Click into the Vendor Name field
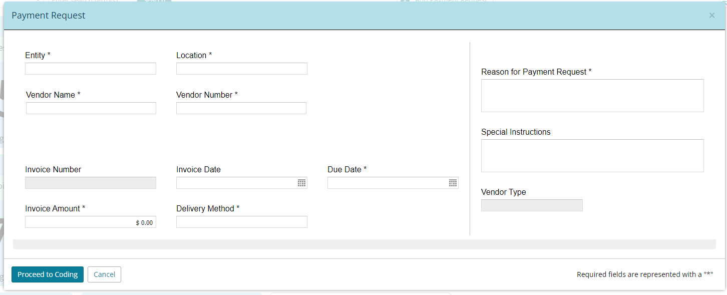This screenshot has height=295, width=727. click(91, 108)
